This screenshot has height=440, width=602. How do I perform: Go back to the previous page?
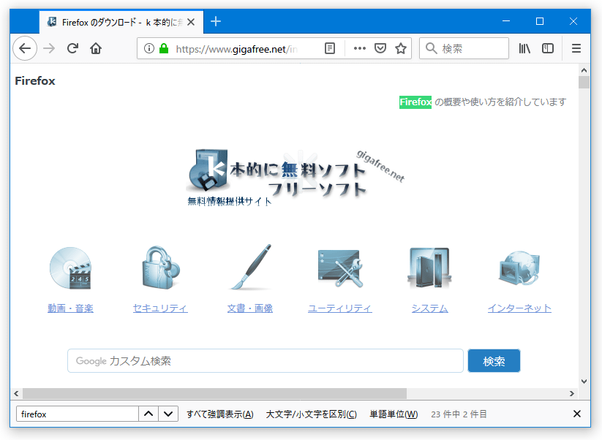[25, 48]
